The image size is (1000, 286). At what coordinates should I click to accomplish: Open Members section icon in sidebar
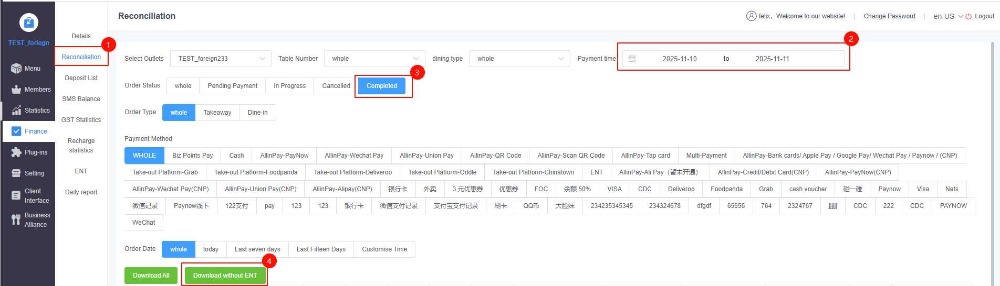pos(16,90)
